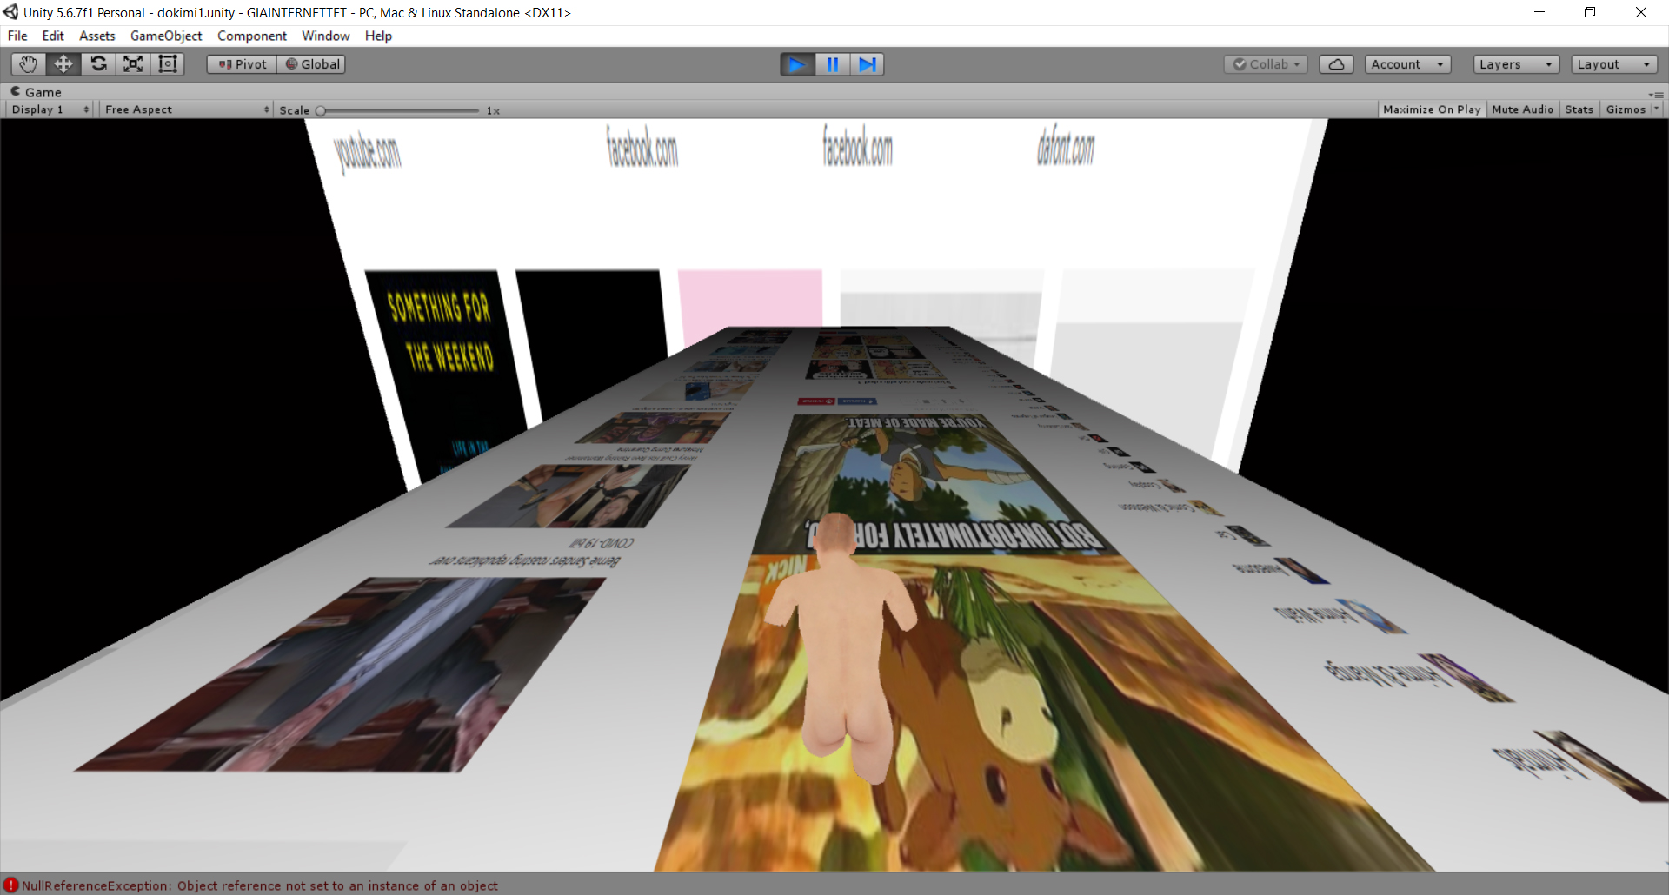The image size is (1669, 895).
Task: Toggle Global handle rotation
Action: [x=312, y=64]
